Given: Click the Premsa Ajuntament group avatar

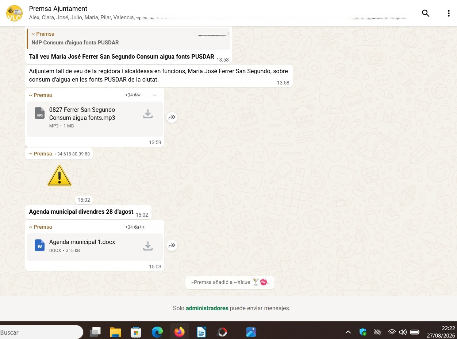Looking at the screenshot, I should [14, 13].
